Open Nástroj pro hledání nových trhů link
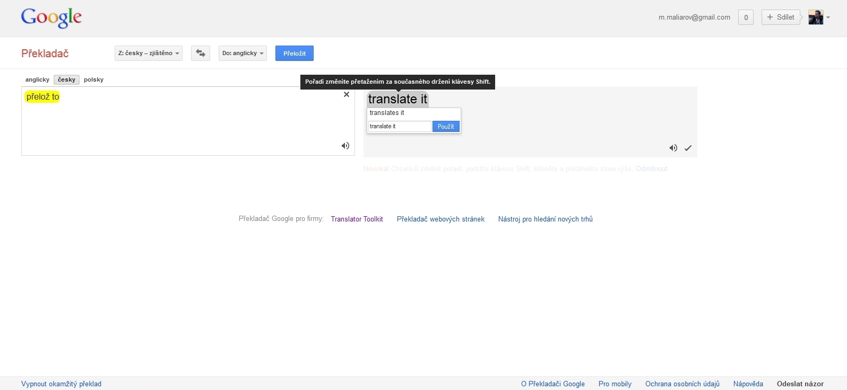 [x=546, y=219]
